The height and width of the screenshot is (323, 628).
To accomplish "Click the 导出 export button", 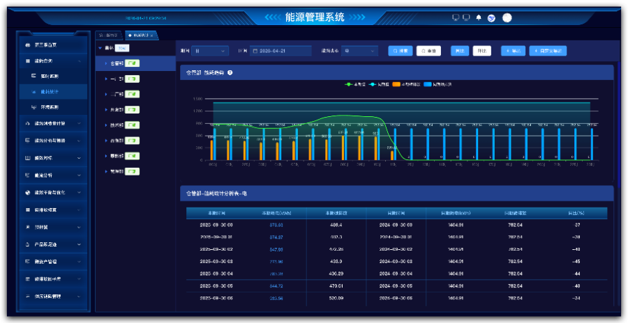I will click(x=513, y=51).
